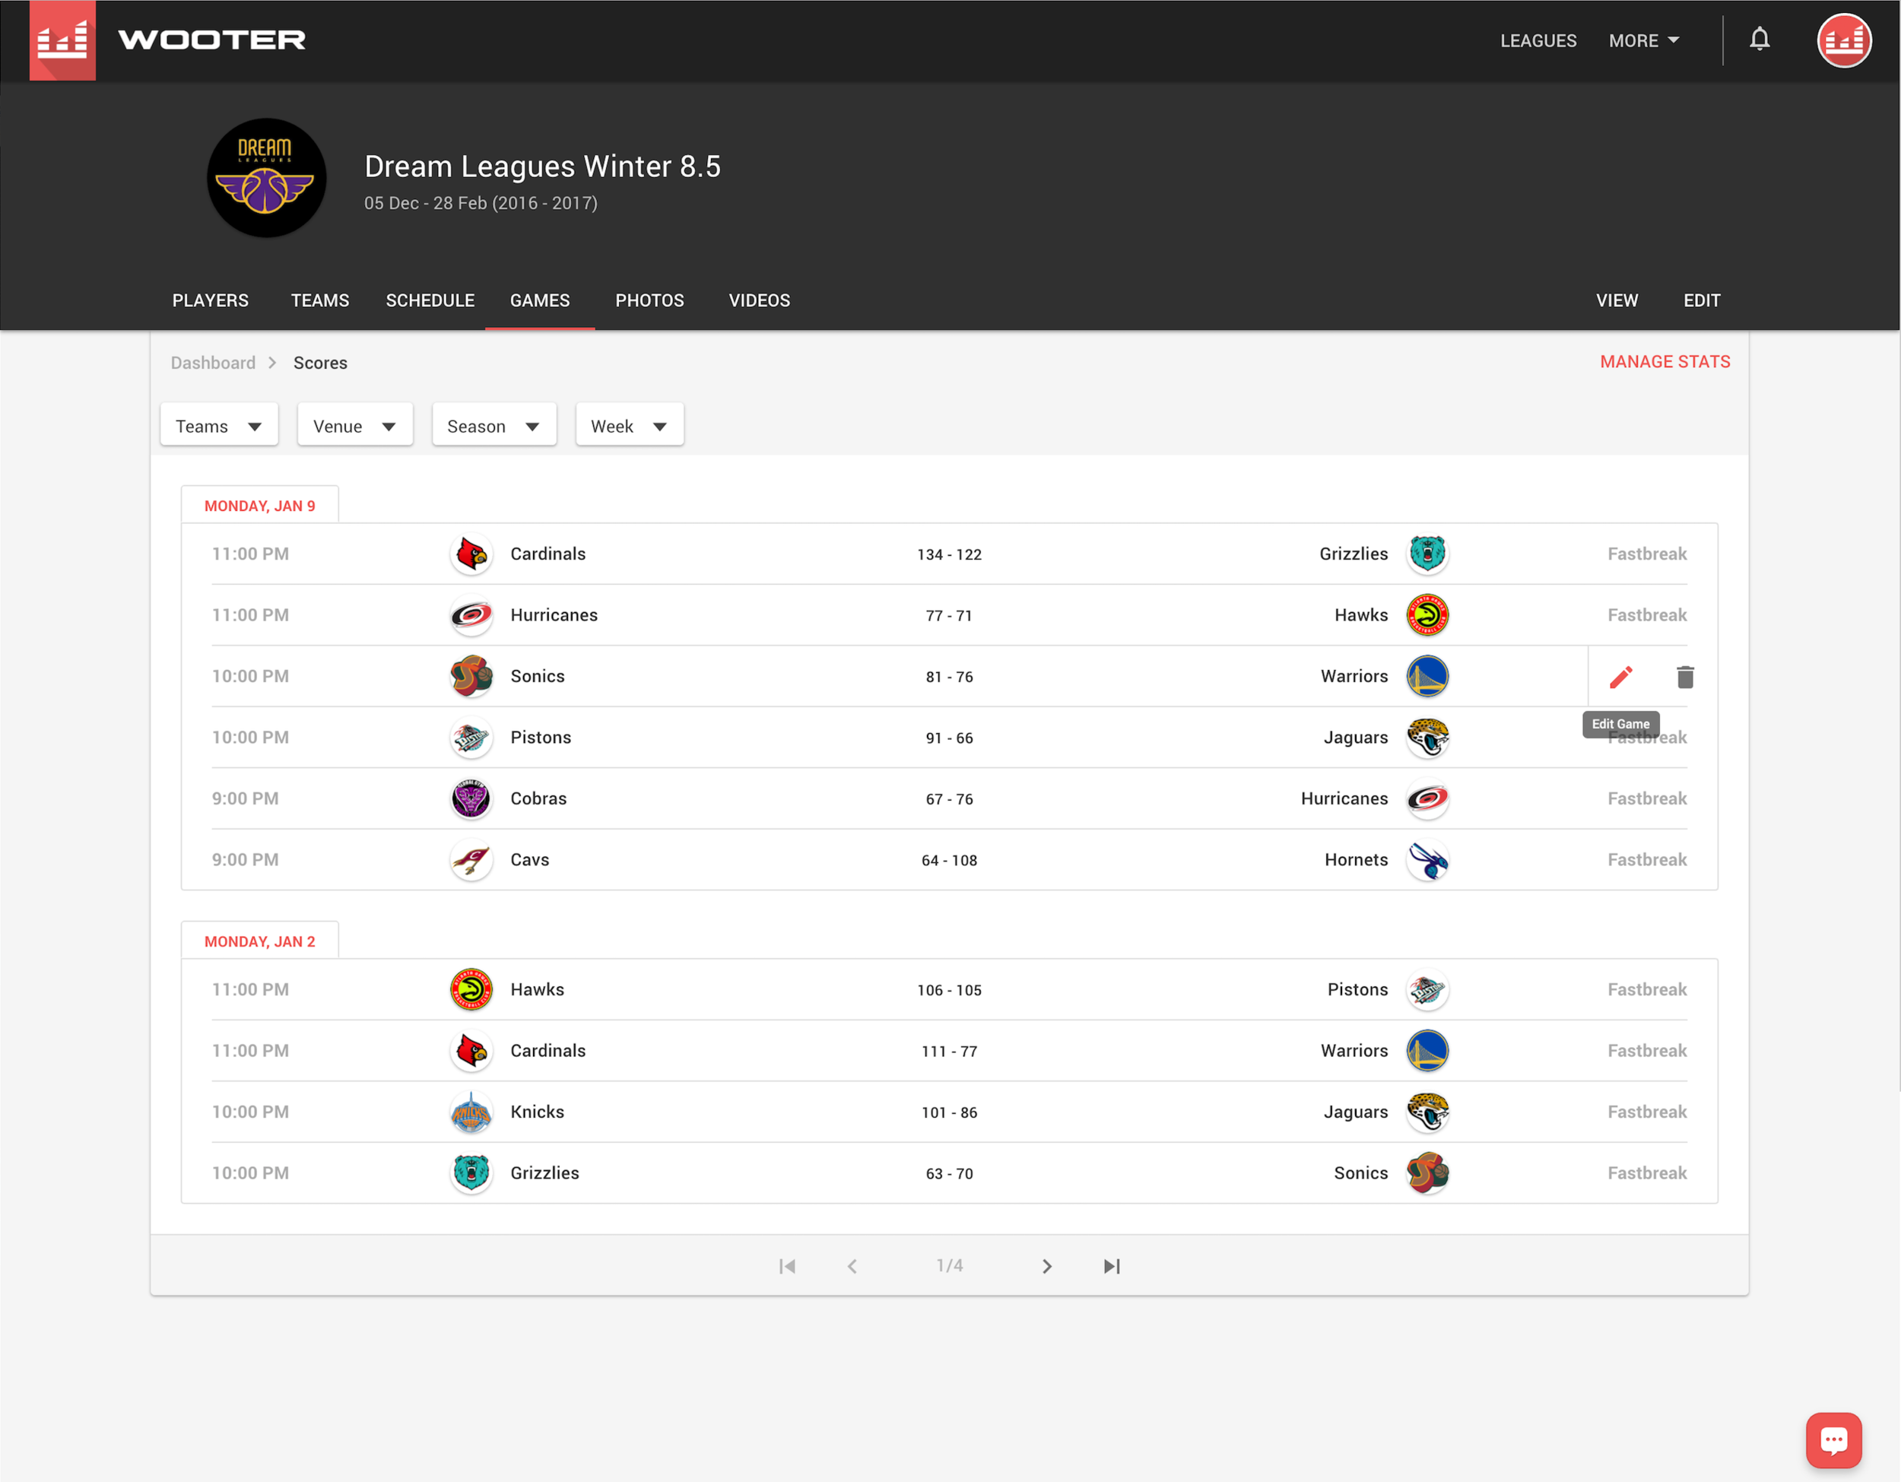Expand the Teams filter dropdown

click(x=219, y=427)
